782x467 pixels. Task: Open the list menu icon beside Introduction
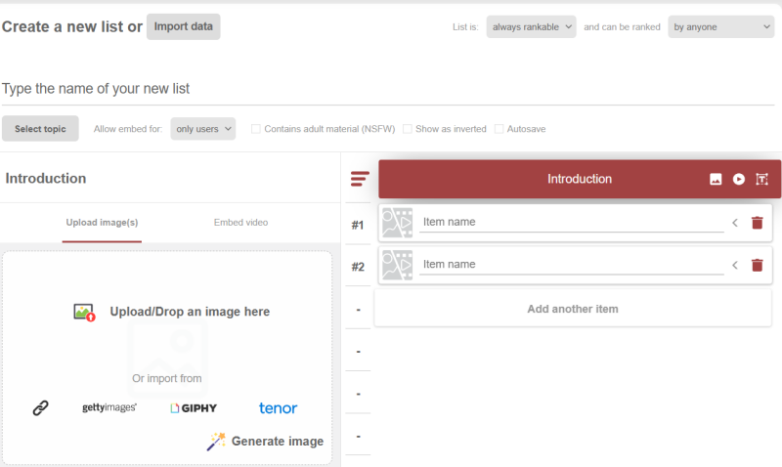tap(360, 179)
